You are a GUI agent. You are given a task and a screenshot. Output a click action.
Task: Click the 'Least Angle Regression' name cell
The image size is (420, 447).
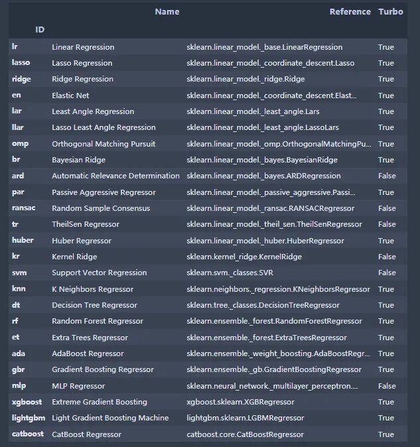(93, 111)
